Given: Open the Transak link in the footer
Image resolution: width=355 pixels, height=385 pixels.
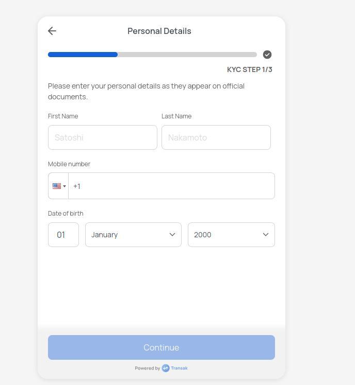Looking at the screenshot, I should click(179, 368).
